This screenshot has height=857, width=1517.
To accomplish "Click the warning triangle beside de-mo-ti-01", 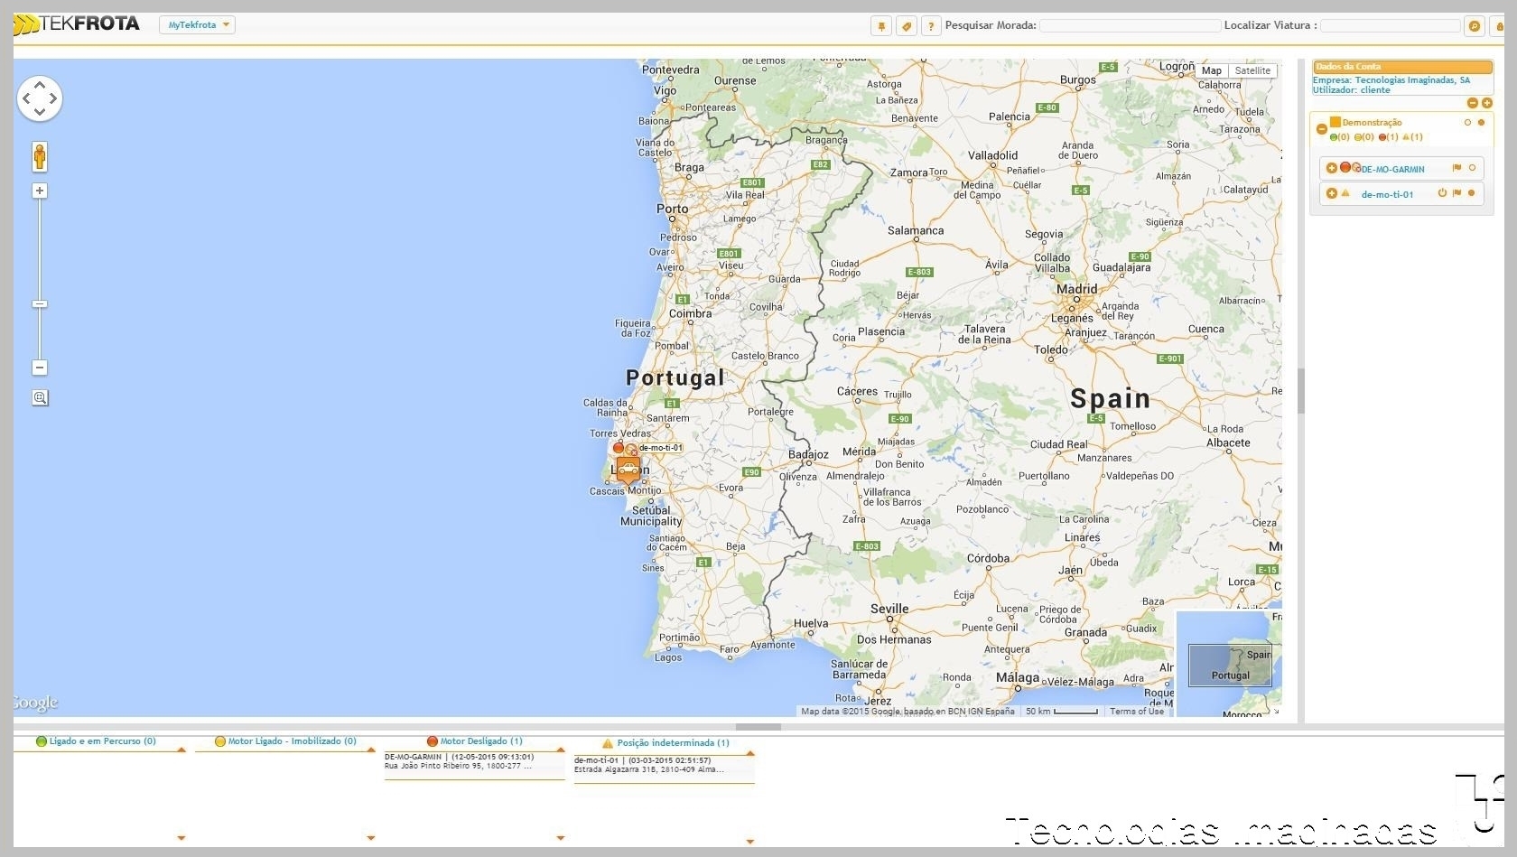I will coord(1345,192).
